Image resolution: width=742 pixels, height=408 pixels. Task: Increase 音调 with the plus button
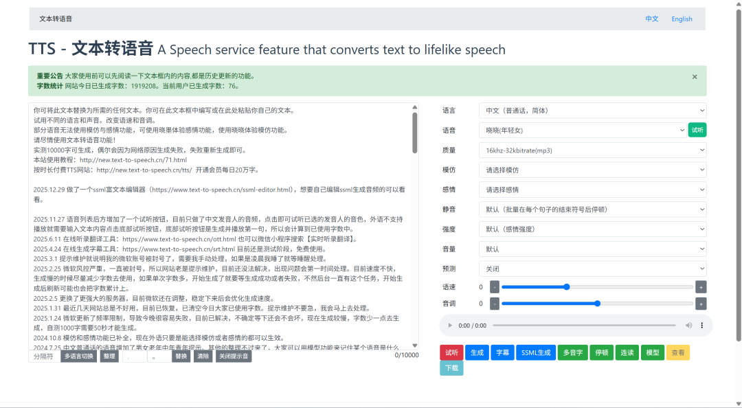[701, 304]
